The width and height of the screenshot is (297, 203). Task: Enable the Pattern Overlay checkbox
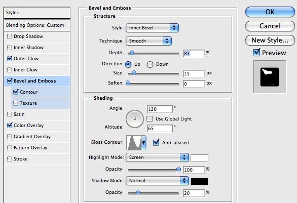(x=10, y=148)
